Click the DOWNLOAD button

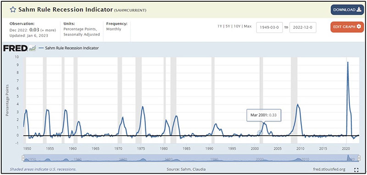347,10
